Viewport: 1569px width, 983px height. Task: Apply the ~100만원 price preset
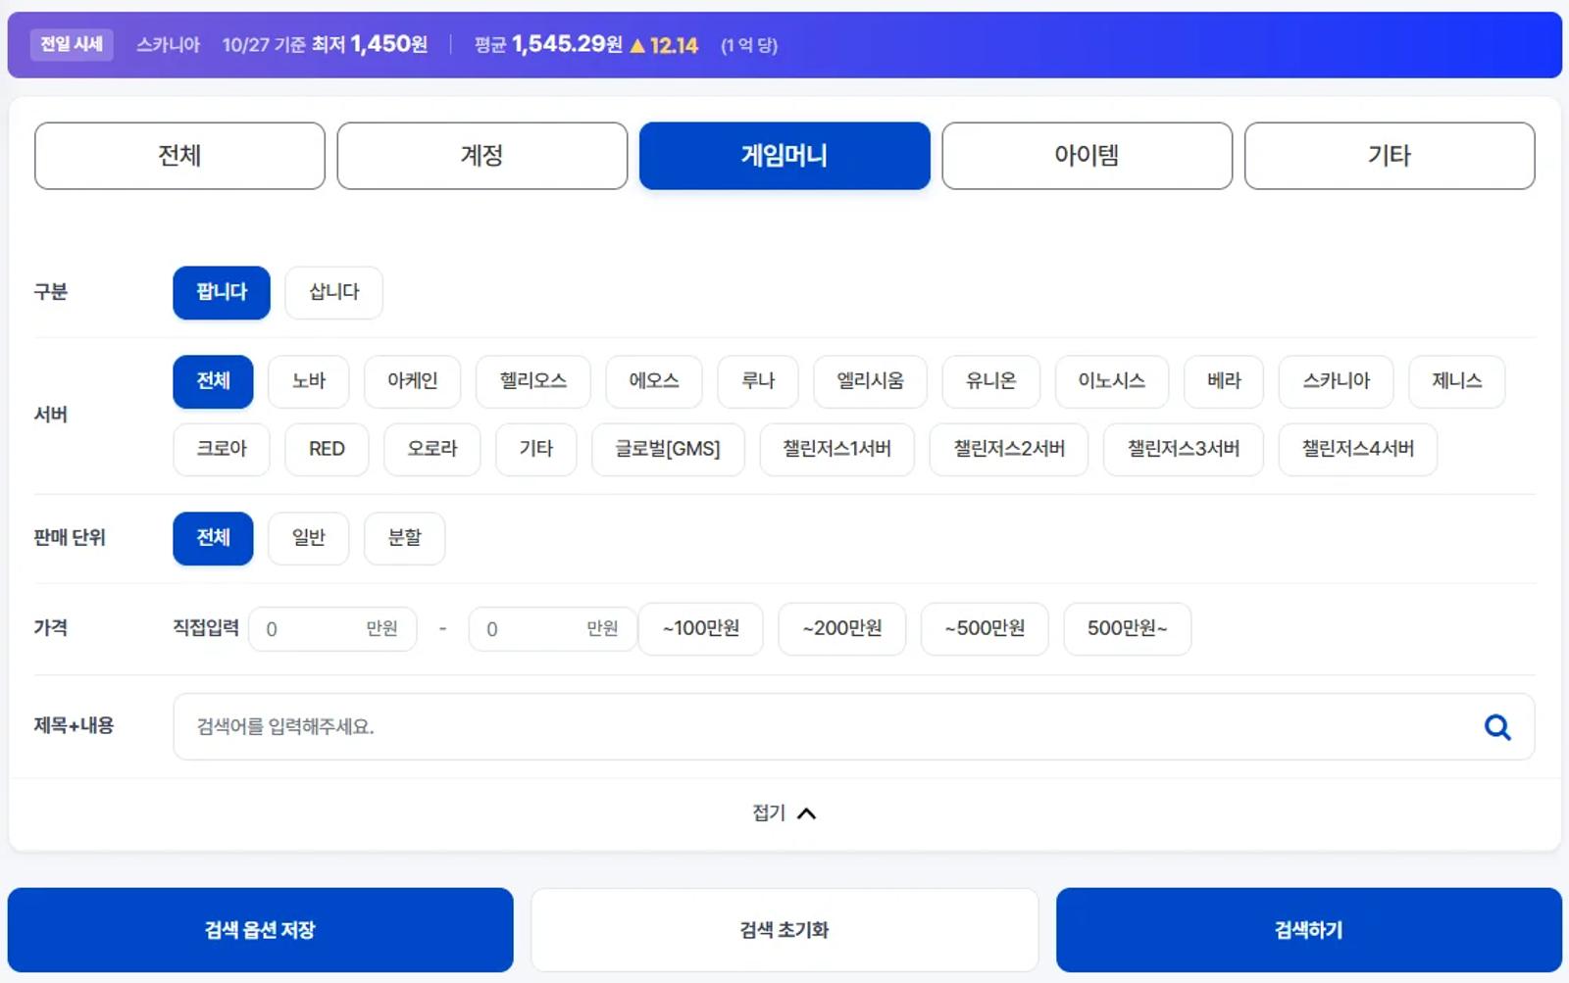[x=700, y=628]
